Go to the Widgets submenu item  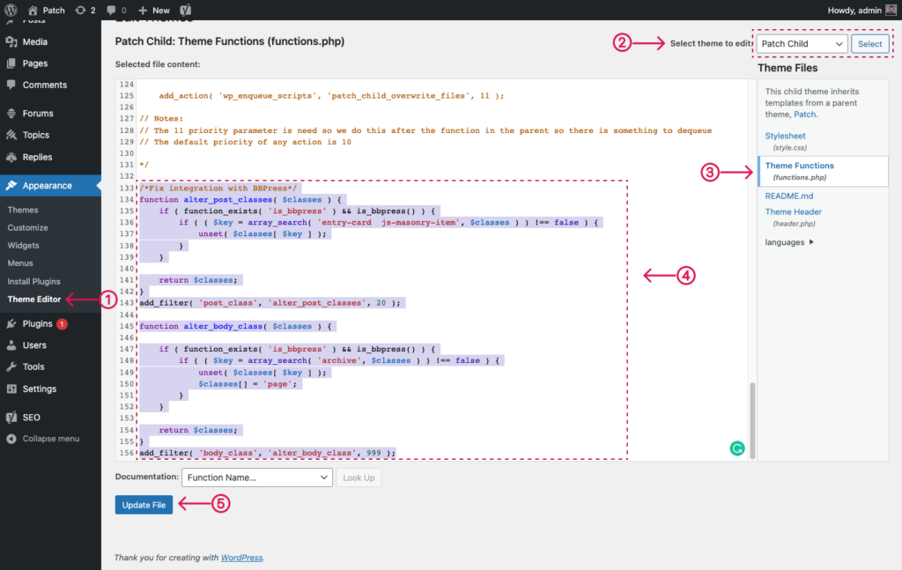coord(23,246)
